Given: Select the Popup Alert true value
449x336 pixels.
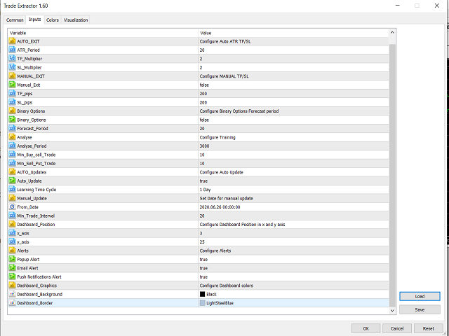Looking at the screenshot, I should coord(203,260).
